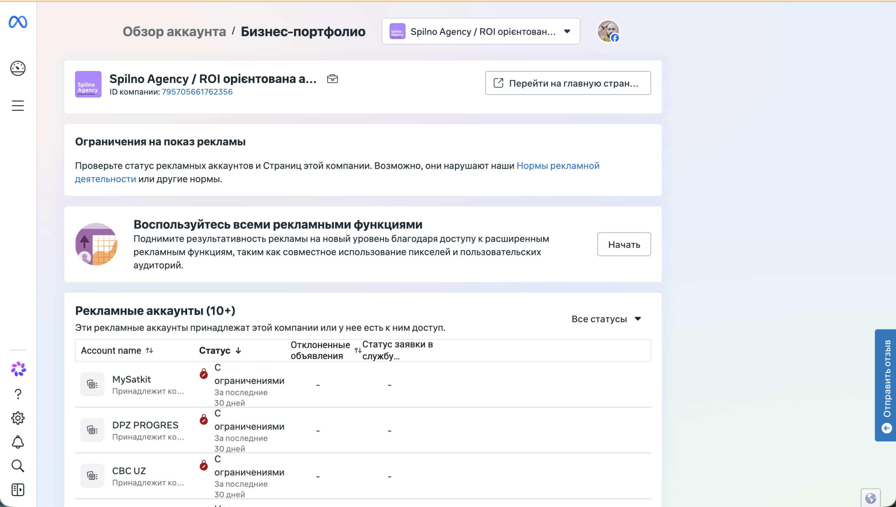This screenshot has height=507, width=896.
Task: Click the DPZ PROGRES ad account icon
Action: [92, 430]
